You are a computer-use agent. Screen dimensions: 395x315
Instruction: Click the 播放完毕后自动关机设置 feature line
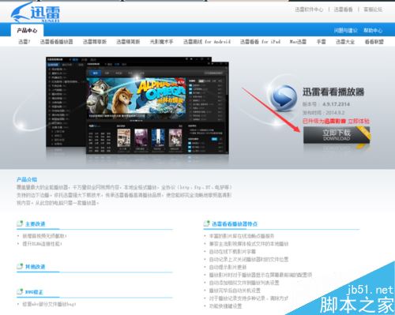235,291
